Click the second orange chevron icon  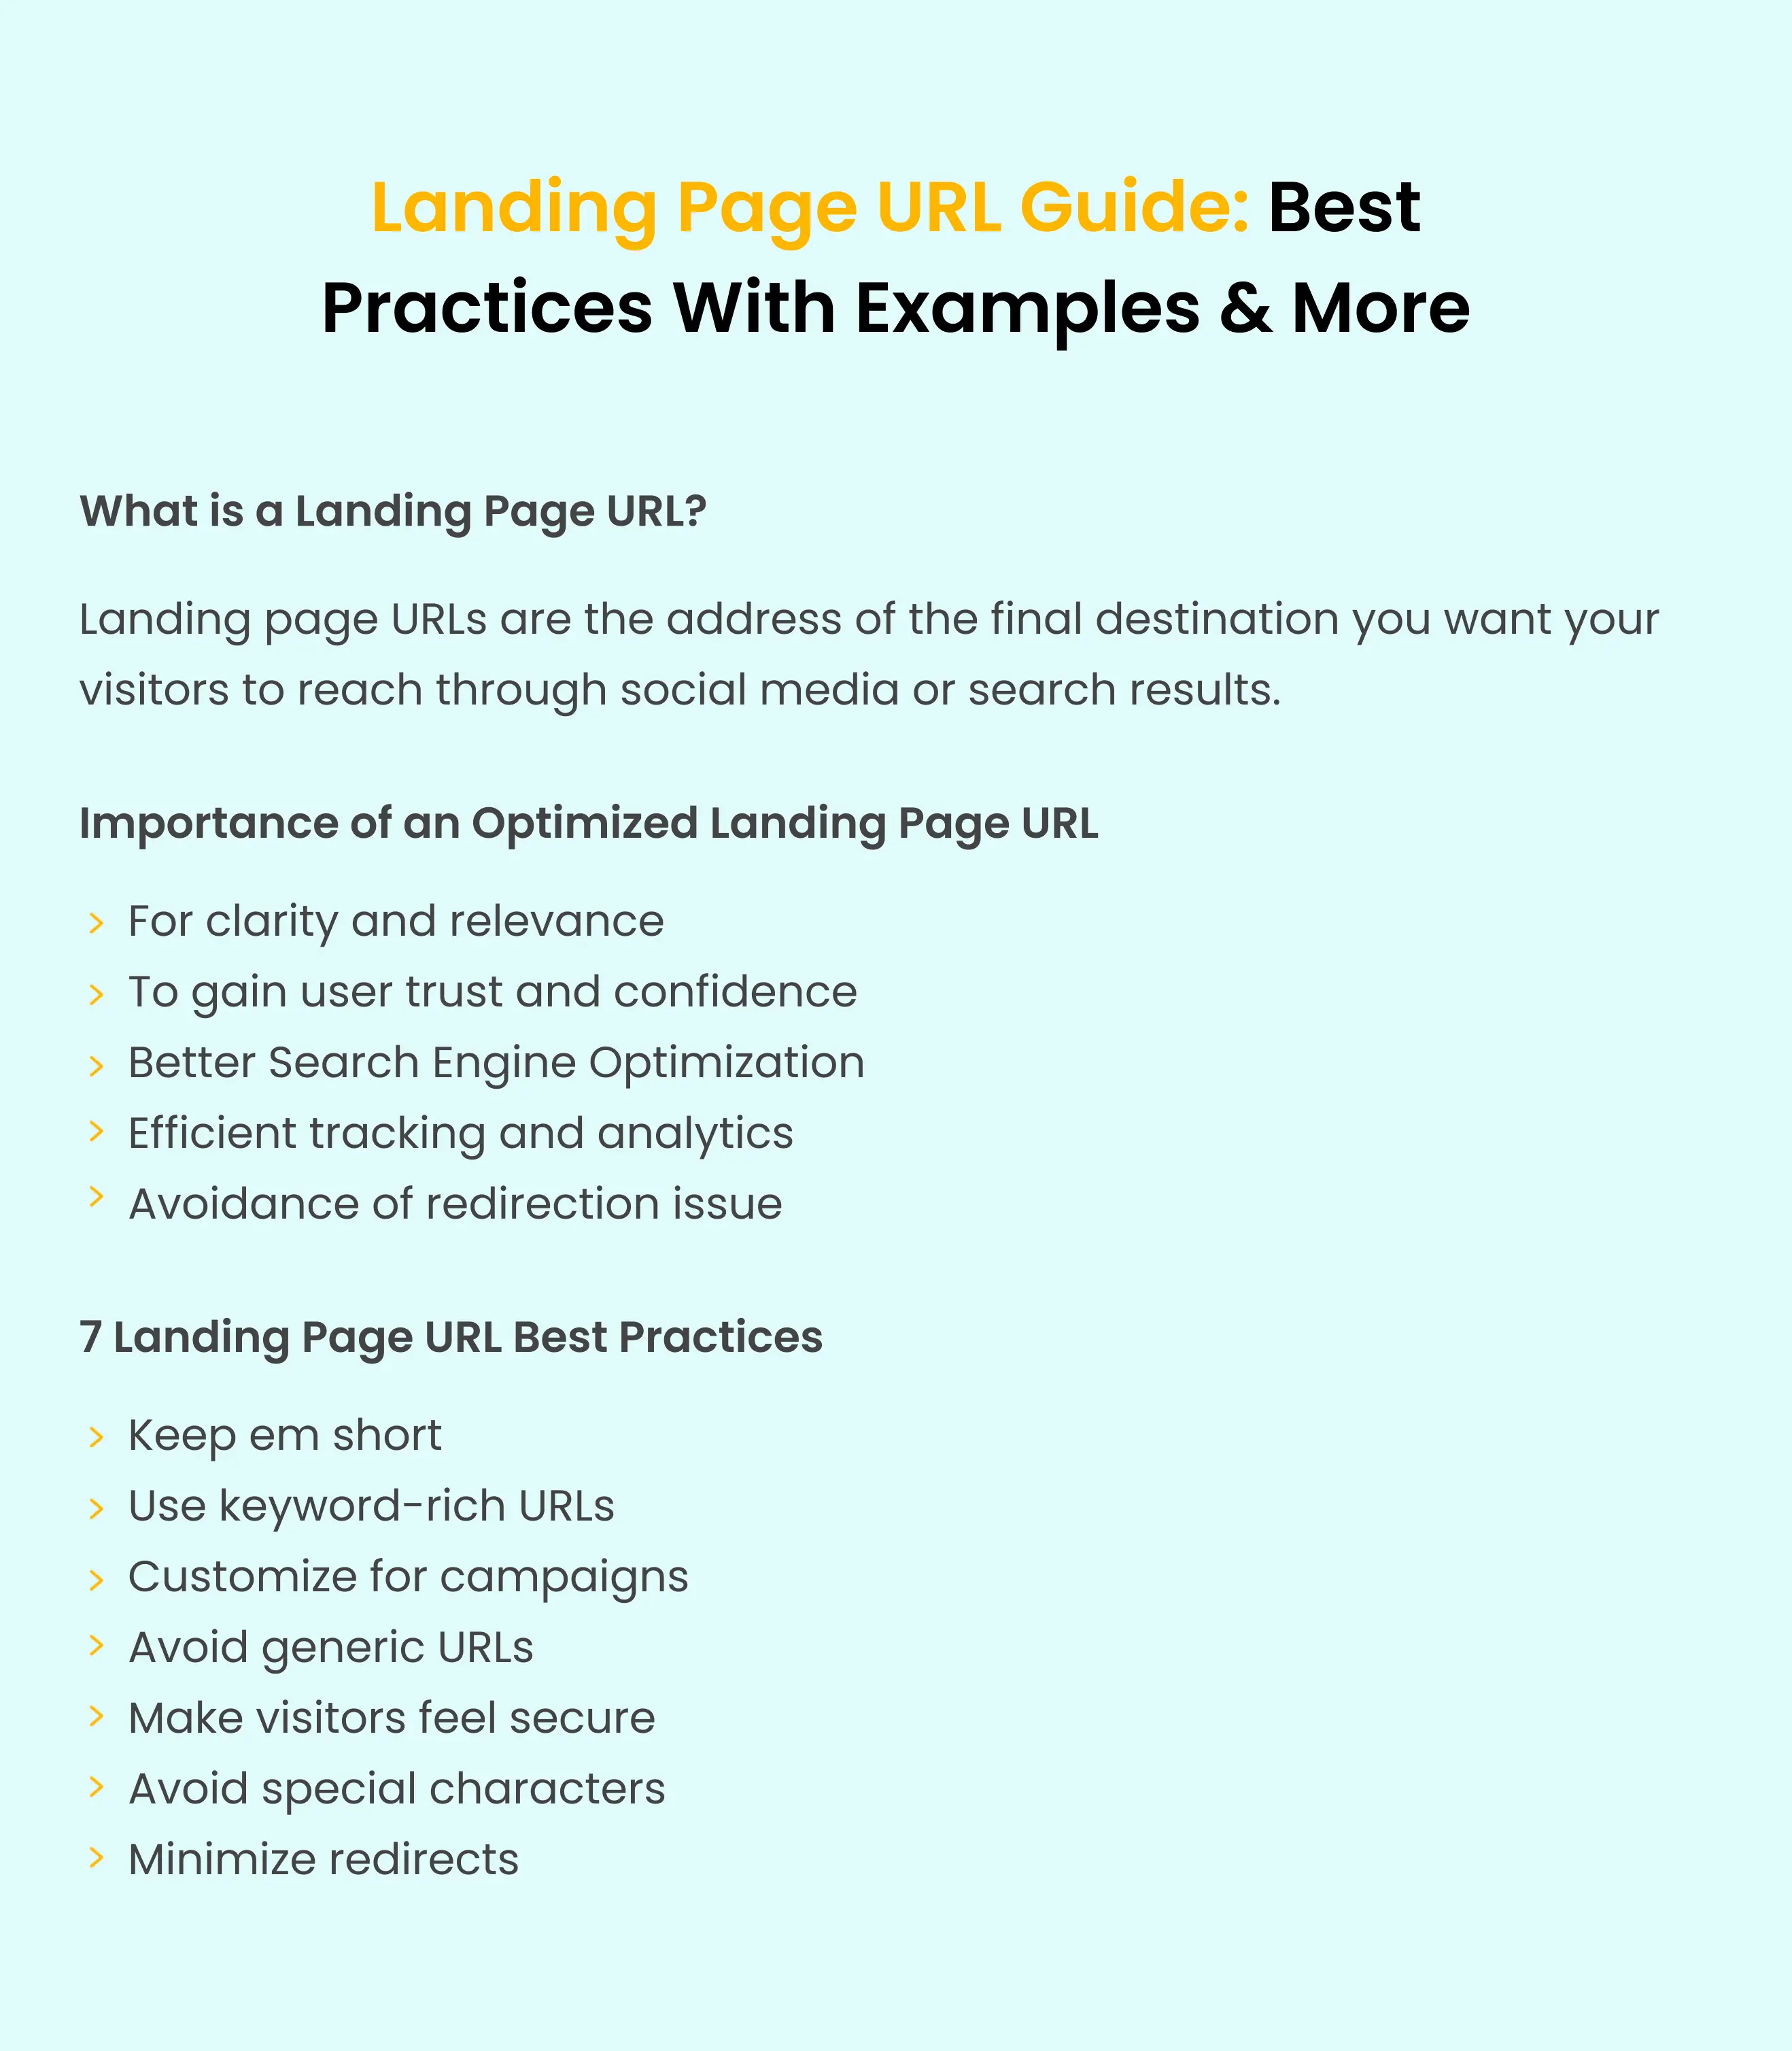(96, 991)
